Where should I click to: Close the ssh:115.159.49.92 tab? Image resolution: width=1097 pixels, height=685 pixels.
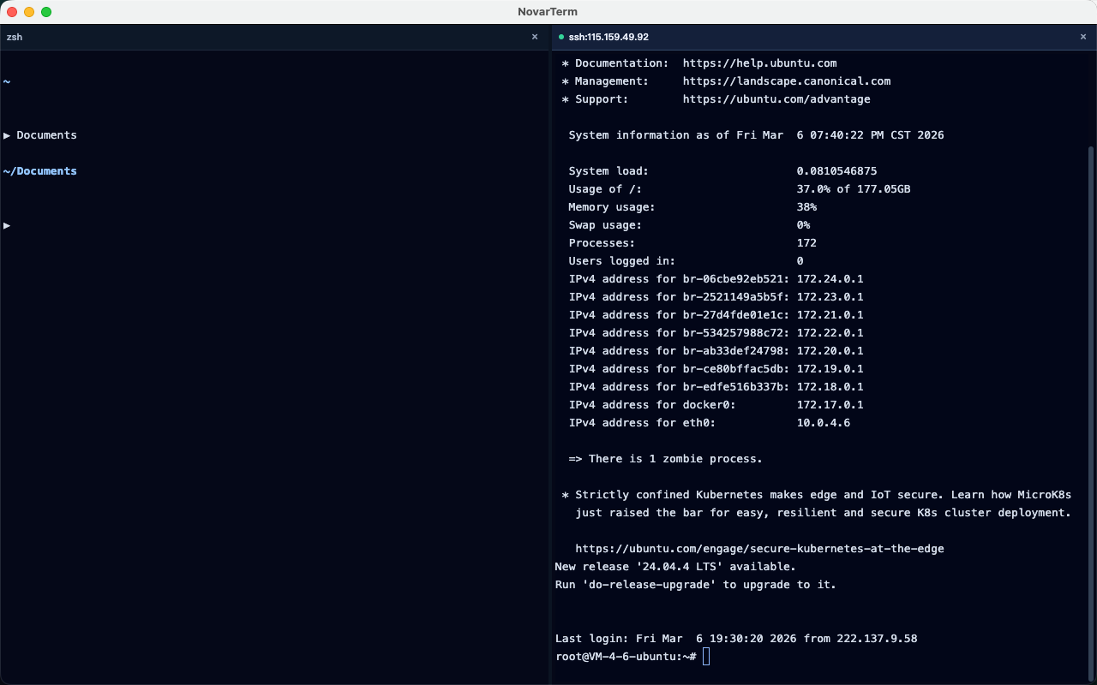(x=1082, y=37)
